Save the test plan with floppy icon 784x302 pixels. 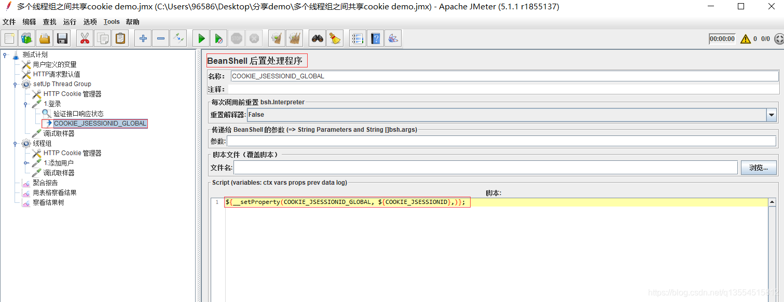click(62, 38)
